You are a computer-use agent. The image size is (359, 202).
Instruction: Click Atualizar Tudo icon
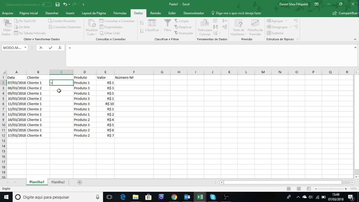point(92,24)
